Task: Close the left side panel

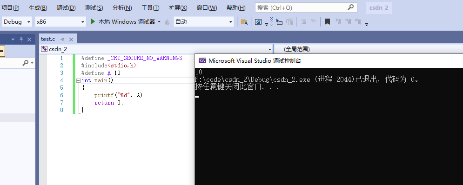Action: 29,39
